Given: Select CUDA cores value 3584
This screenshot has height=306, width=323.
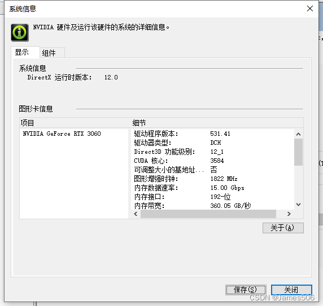Looking at the screenshot, I should tap(217, 161).
